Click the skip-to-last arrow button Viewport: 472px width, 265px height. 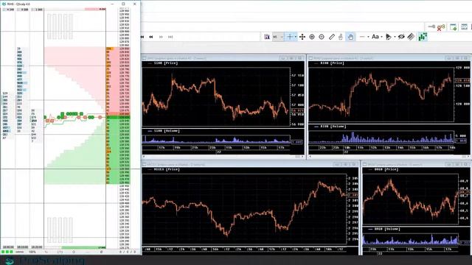(x=170, y=37)
